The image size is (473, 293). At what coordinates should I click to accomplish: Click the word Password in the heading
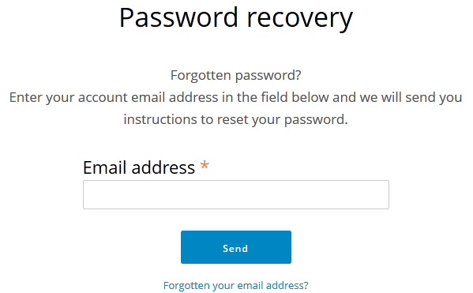click(x=178, y=17)
